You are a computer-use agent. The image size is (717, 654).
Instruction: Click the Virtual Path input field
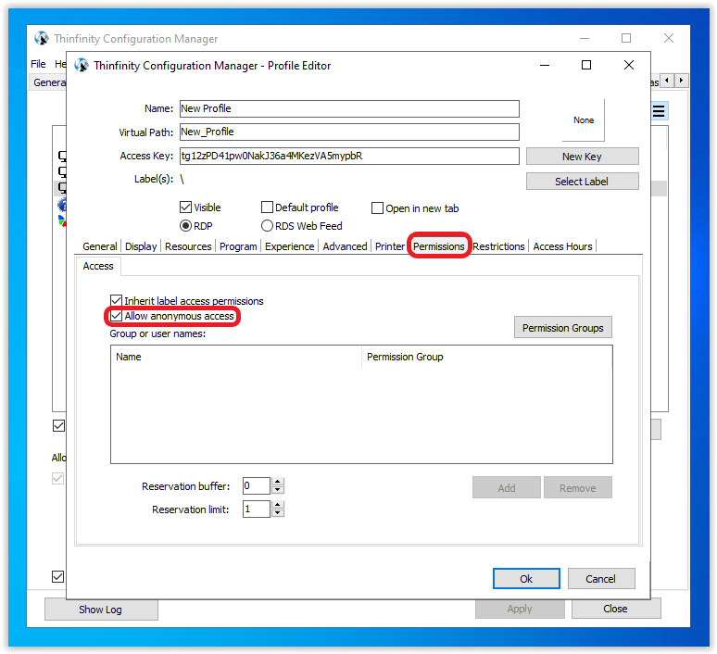(349, 132)
